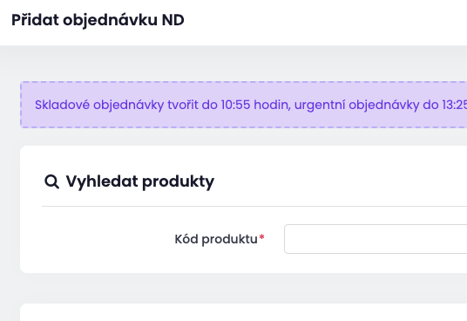
Task: Click the red required asterisk
Action: pos(261,237)
